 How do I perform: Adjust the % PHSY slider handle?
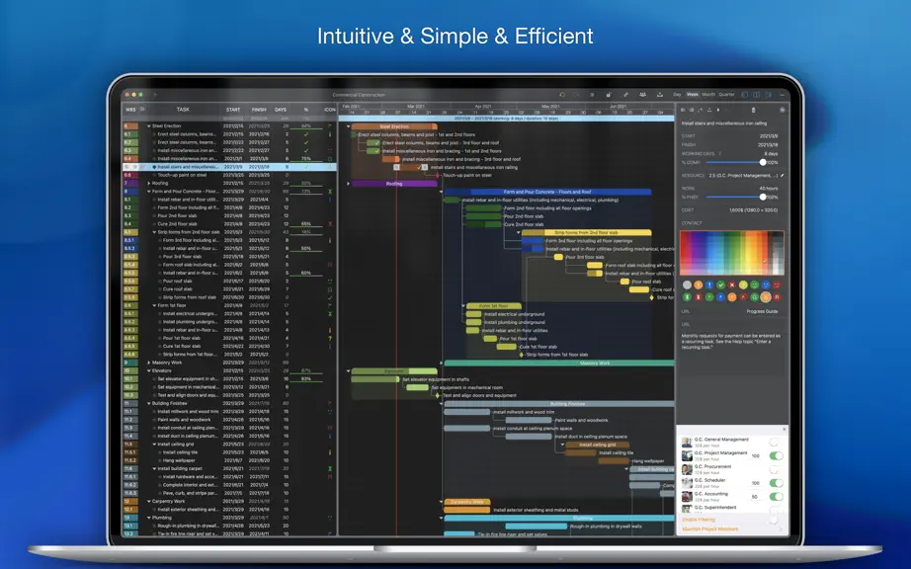(x=763, y=197)
